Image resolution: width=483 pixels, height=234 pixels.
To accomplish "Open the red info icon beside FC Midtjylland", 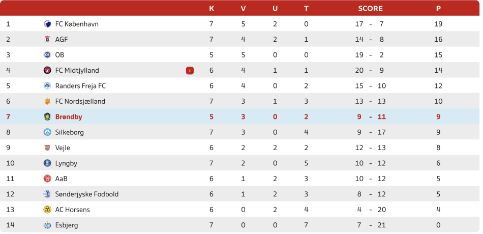I will 190,71.
